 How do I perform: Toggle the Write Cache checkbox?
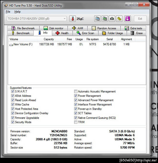click(13, 104)
